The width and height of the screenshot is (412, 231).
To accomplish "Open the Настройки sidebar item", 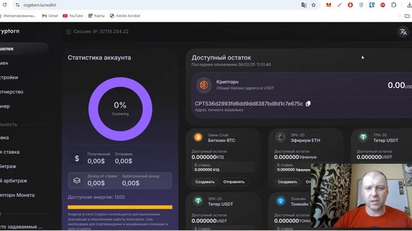I will [x=9, y=78].
